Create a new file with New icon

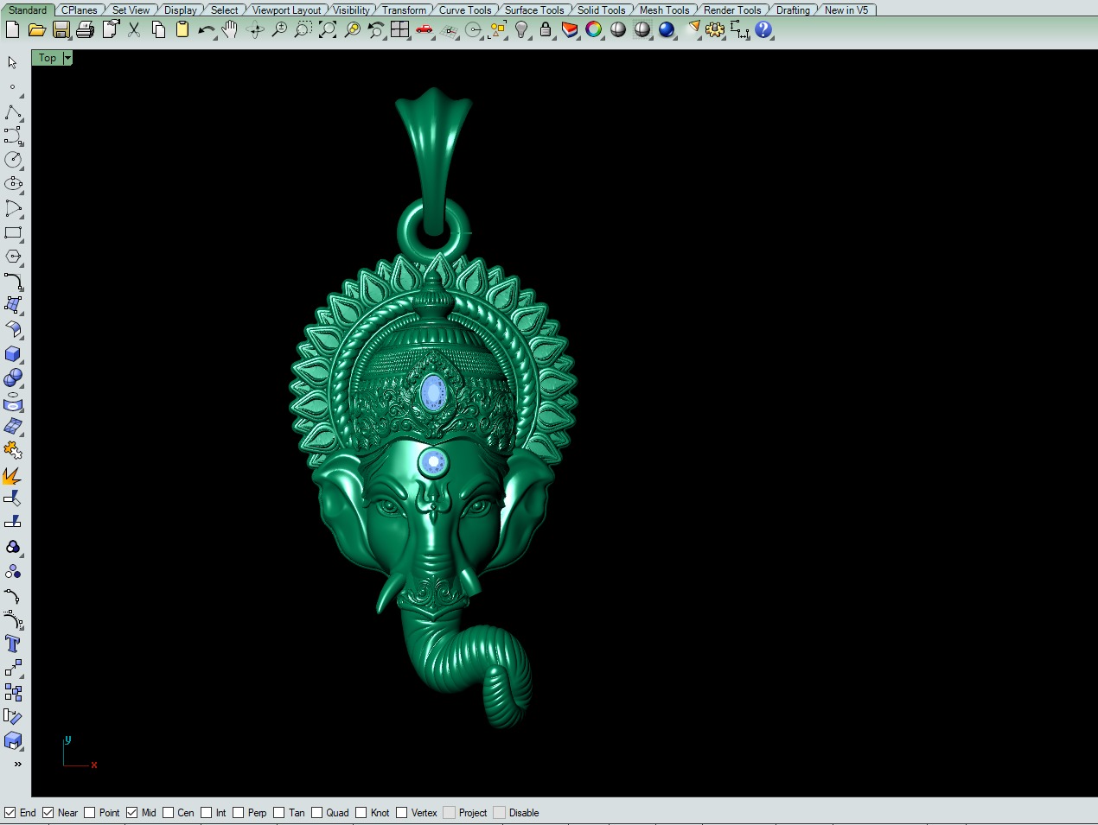12,29
